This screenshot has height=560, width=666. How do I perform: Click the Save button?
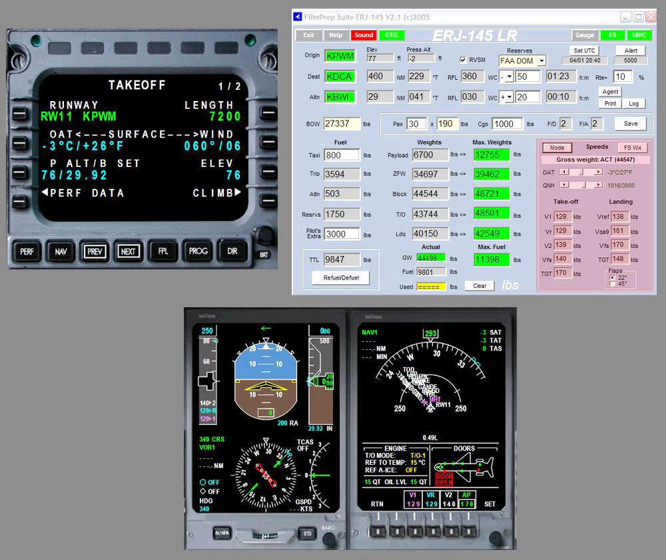click(630, 124)
